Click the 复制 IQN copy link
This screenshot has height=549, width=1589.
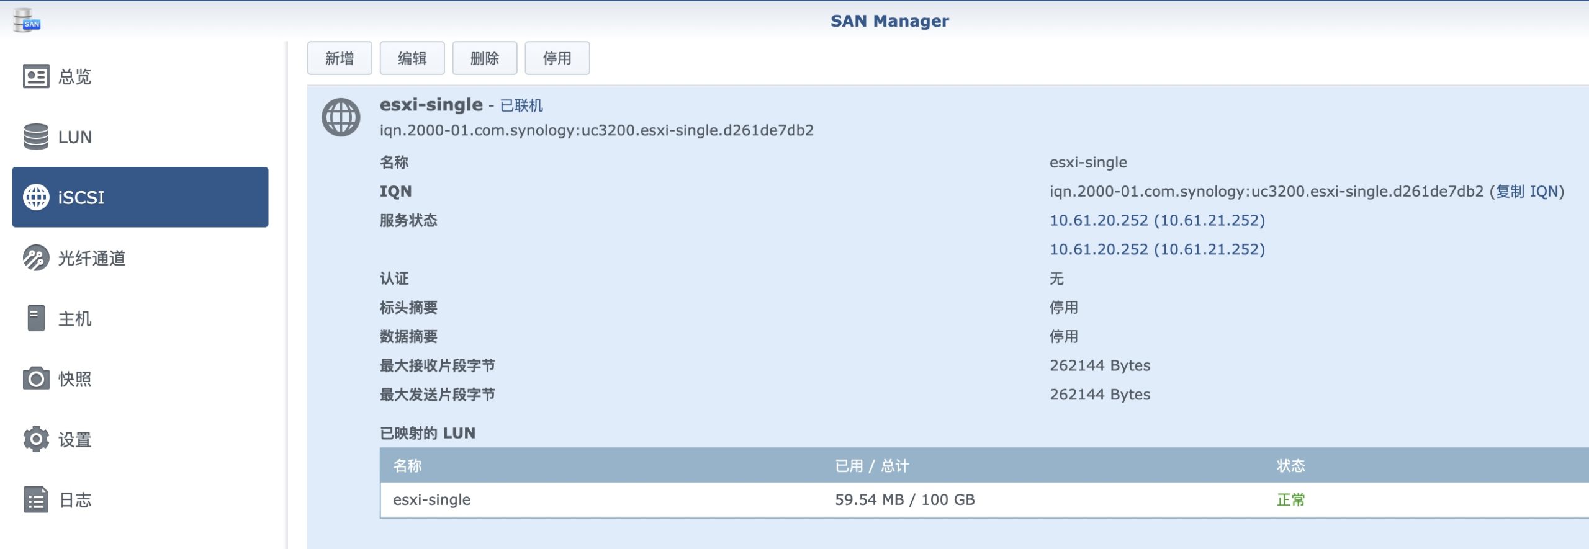1527,191
